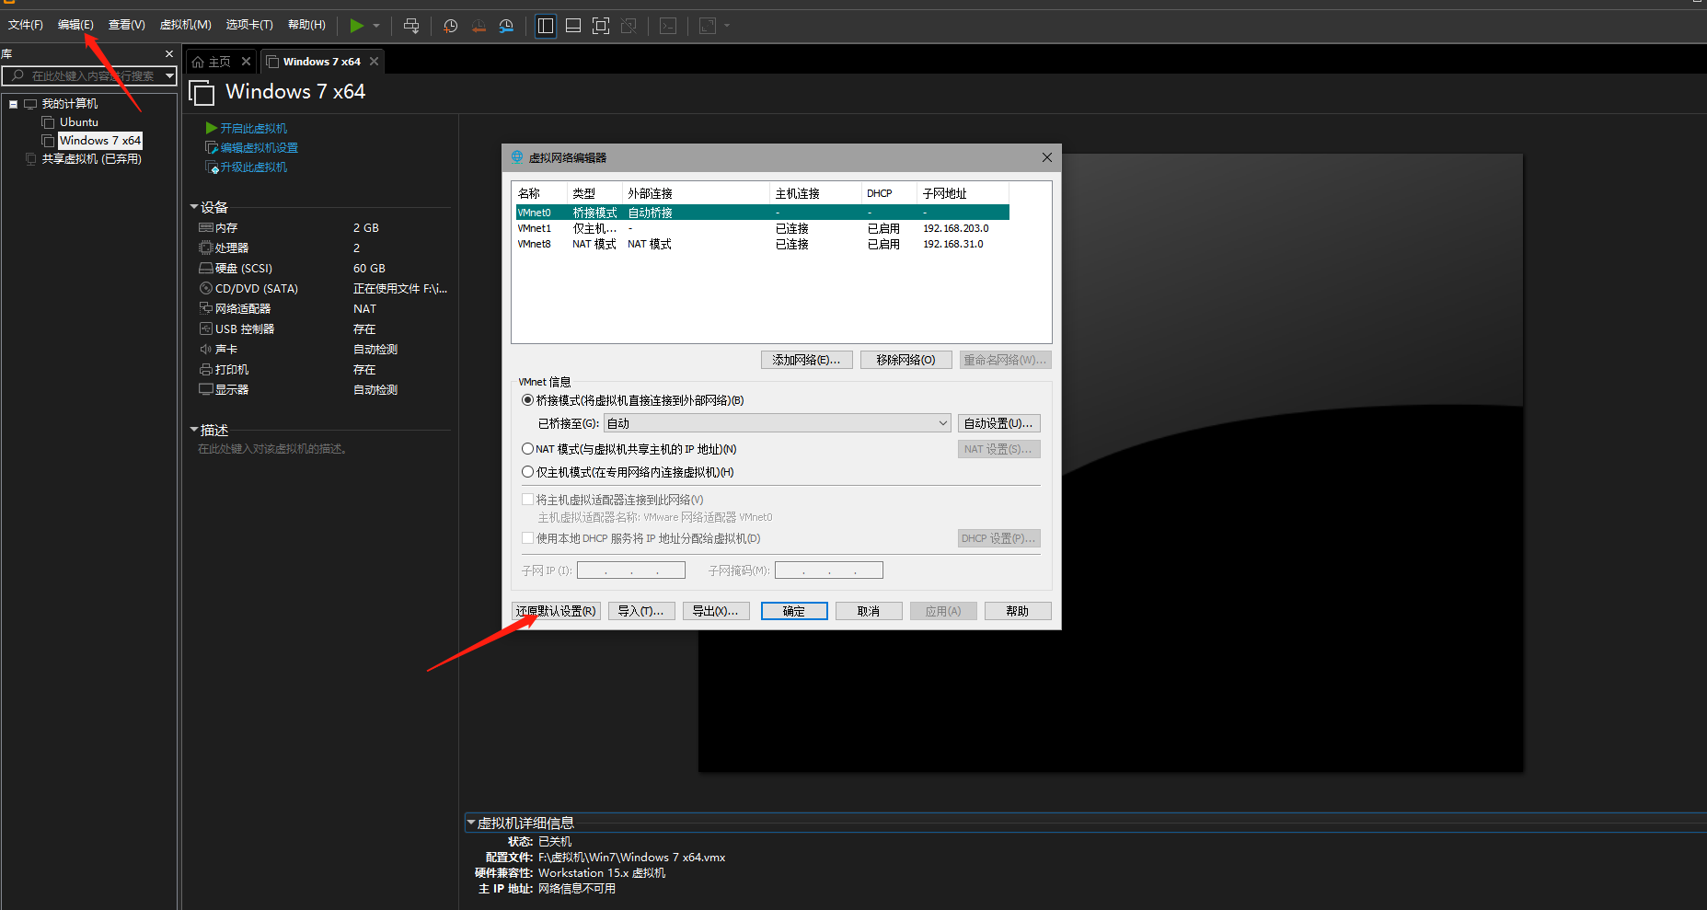Viewport: 1707px width, 910px height.
Task: Click the CD/DVD (SATA) device icon
Action: (x=206, y=288)
